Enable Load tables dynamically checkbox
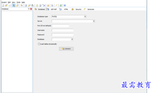The image size is (153, 93). (x=39, y=44)
